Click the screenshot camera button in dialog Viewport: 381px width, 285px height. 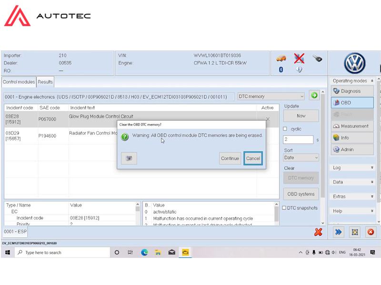pyautogui.click(x=129, y=158)
